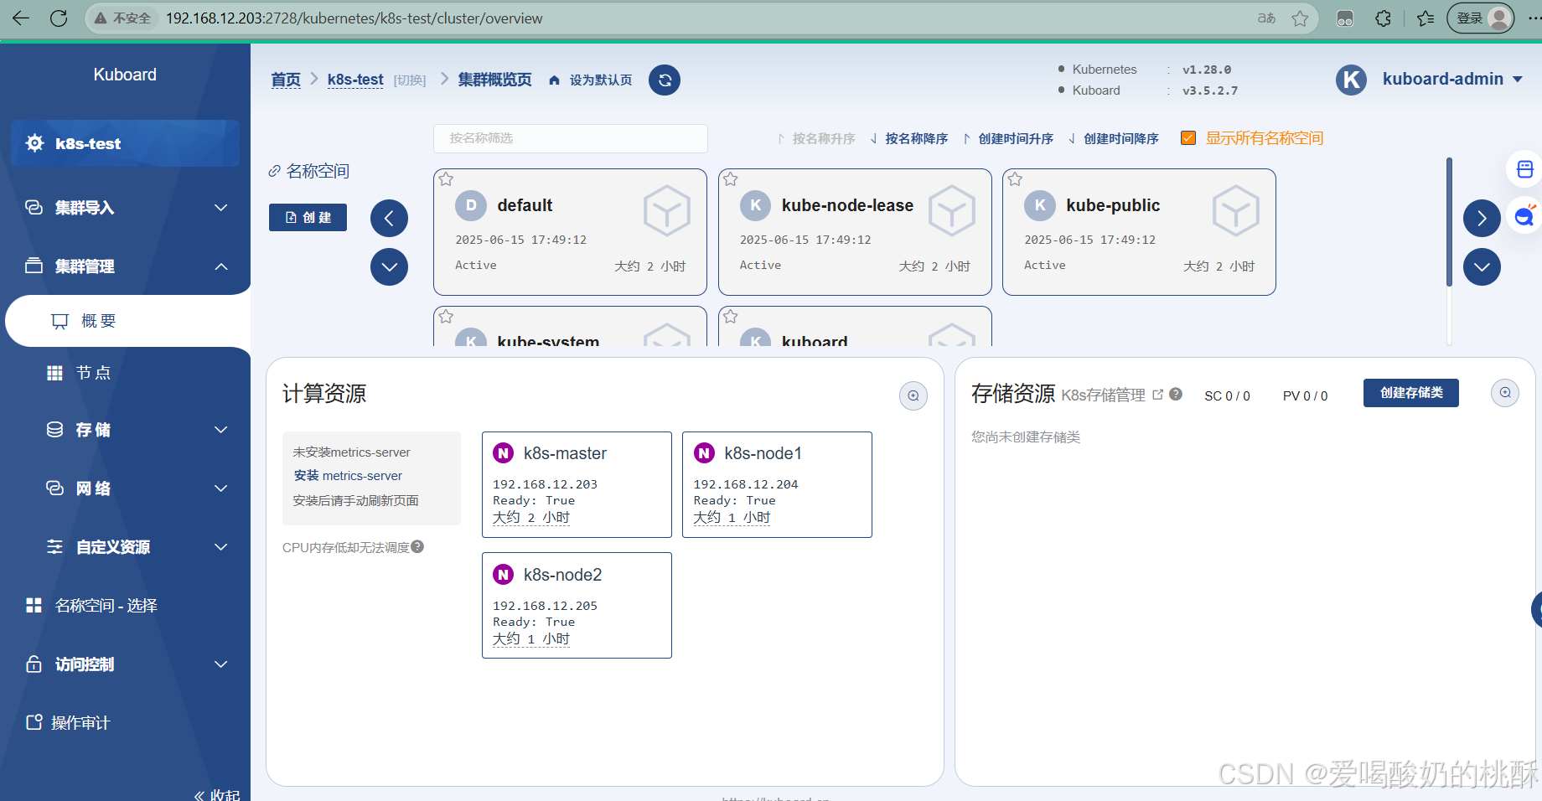Open floating chat assistant icon at right edge
1542x801 pixels.
click(1524, 217)
